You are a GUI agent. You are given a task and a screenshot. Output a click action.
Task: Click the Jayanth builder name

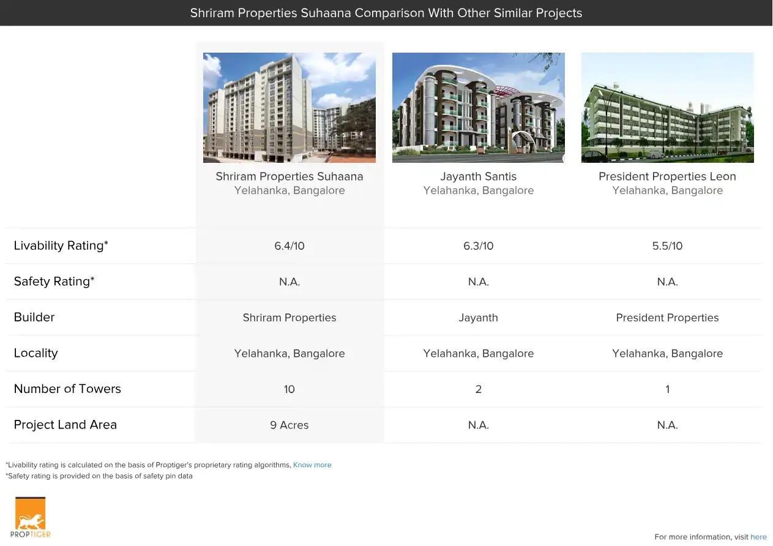(478, 318)
